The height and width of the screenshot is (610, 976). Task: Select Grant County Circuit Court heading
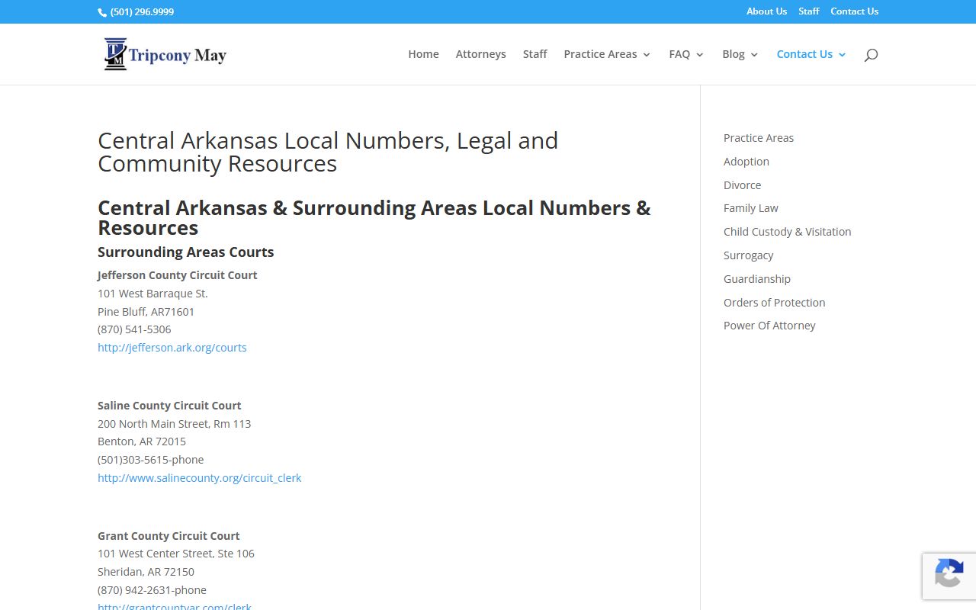[x=169, y=536]
